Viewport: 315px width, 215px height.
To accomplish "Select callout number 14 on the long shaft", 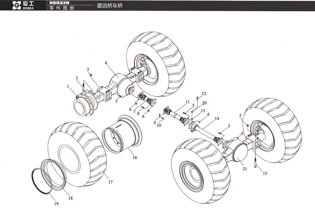I will tap(217, 118).
